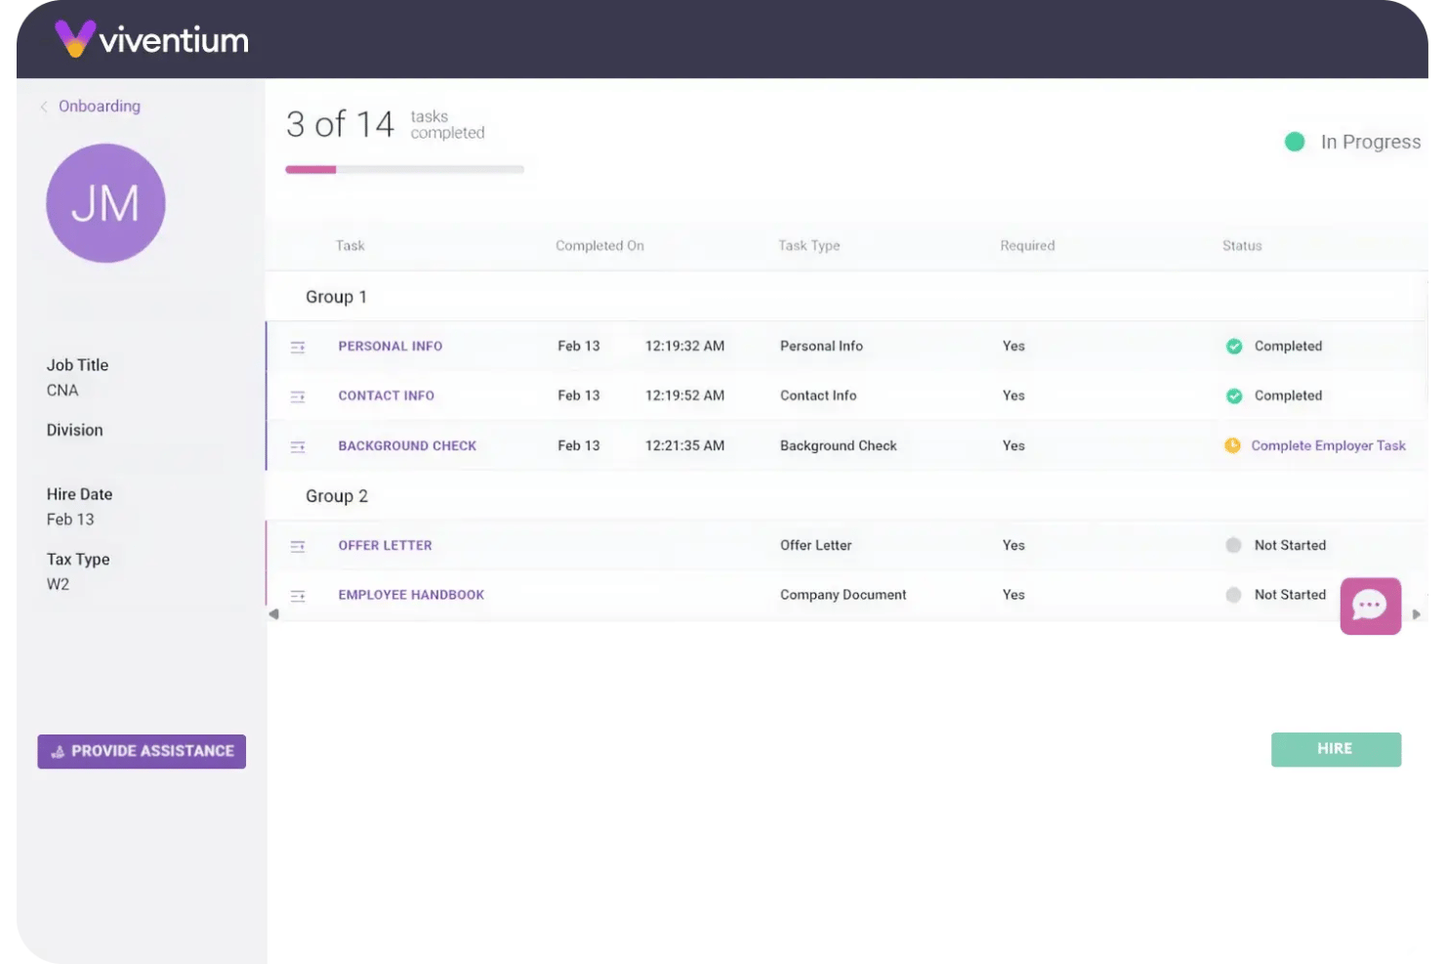Click the In Progress status label
The image size is (1445, 964).
point(1371,142)
